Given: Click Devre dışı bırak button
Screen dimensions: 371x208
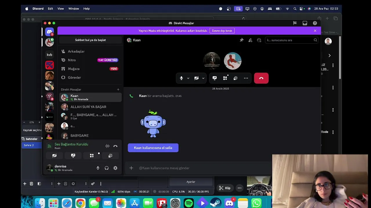Looking at the screenshot, I should click(x=222, y=31).
